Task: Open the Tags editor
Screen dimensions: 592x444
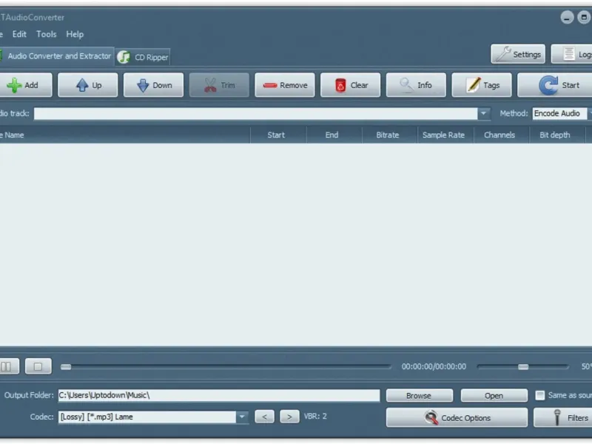Action: point(482,85)
